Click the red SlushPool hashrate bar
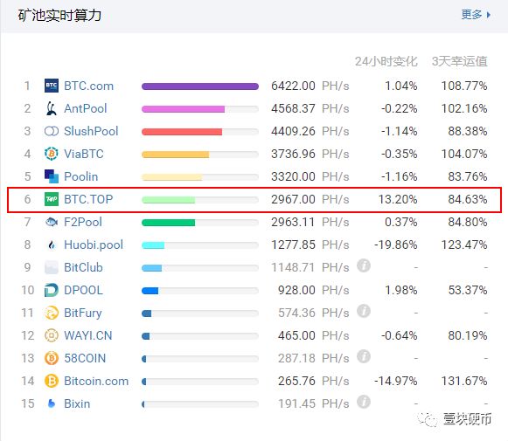This screenshot has height=441, width=508. (x=182, y=132)
